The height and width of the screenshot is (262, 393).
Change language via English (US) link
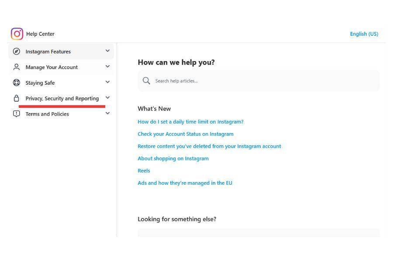click(x=364, y=34)
